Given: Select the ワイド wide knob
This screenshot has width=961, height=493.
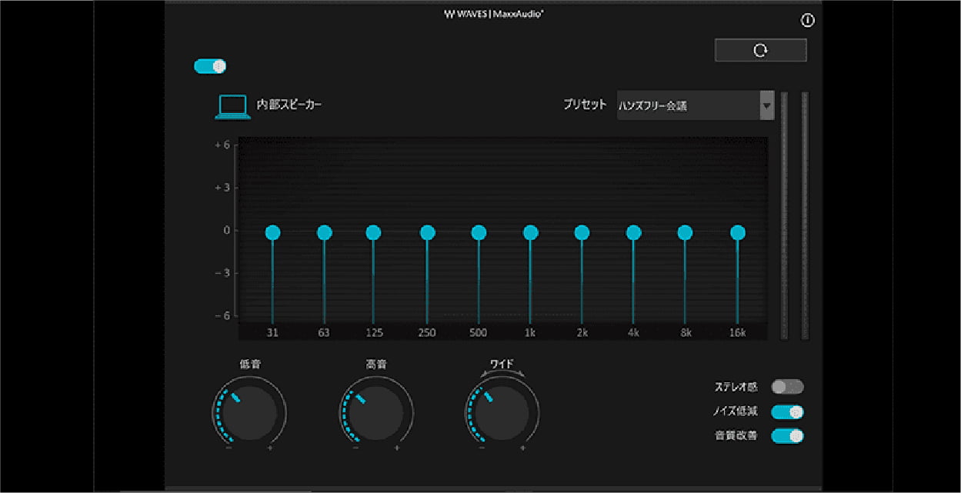Looking at the screenshot, I should [502, 413].
